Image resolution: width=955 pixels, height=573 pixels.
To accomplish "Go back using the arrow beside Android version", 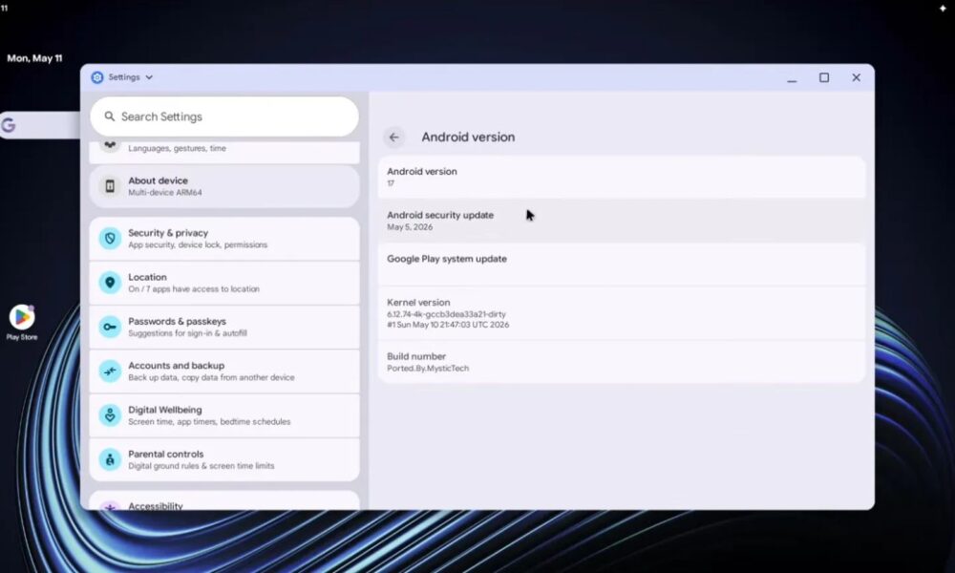I will click(394, 137).
